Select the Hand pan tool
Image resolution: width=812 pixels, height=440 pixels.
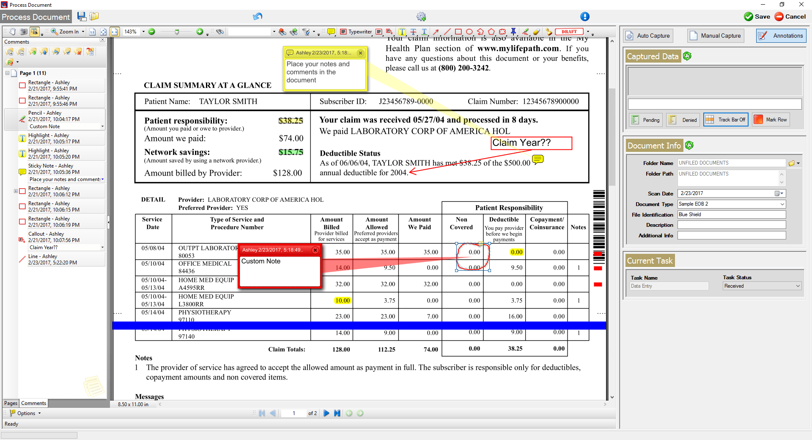(12, 31)
